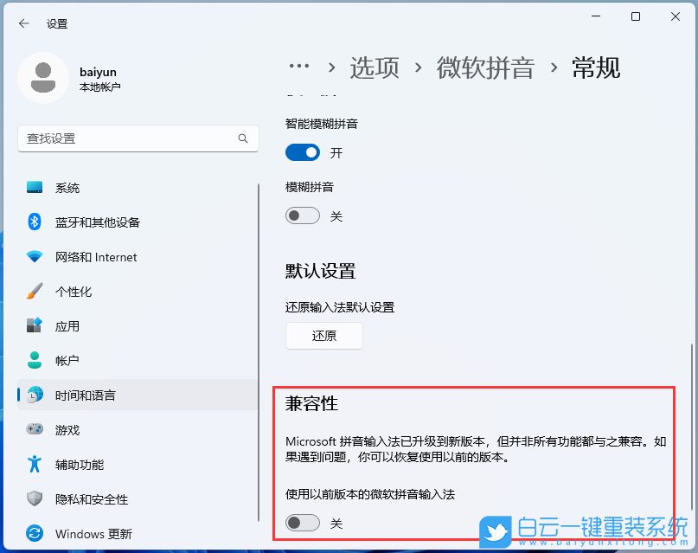Go back with the arrow at top left
The height and width of the screenshot is (553, 698).
coord(23,23)
